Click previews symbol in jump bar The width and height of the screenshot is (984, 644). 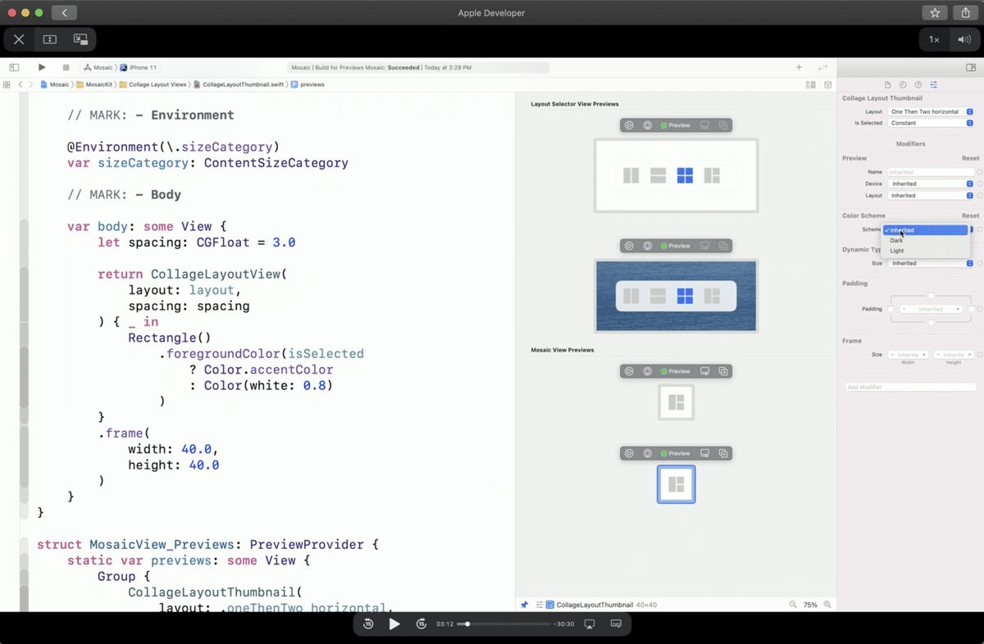coord(307,84)
